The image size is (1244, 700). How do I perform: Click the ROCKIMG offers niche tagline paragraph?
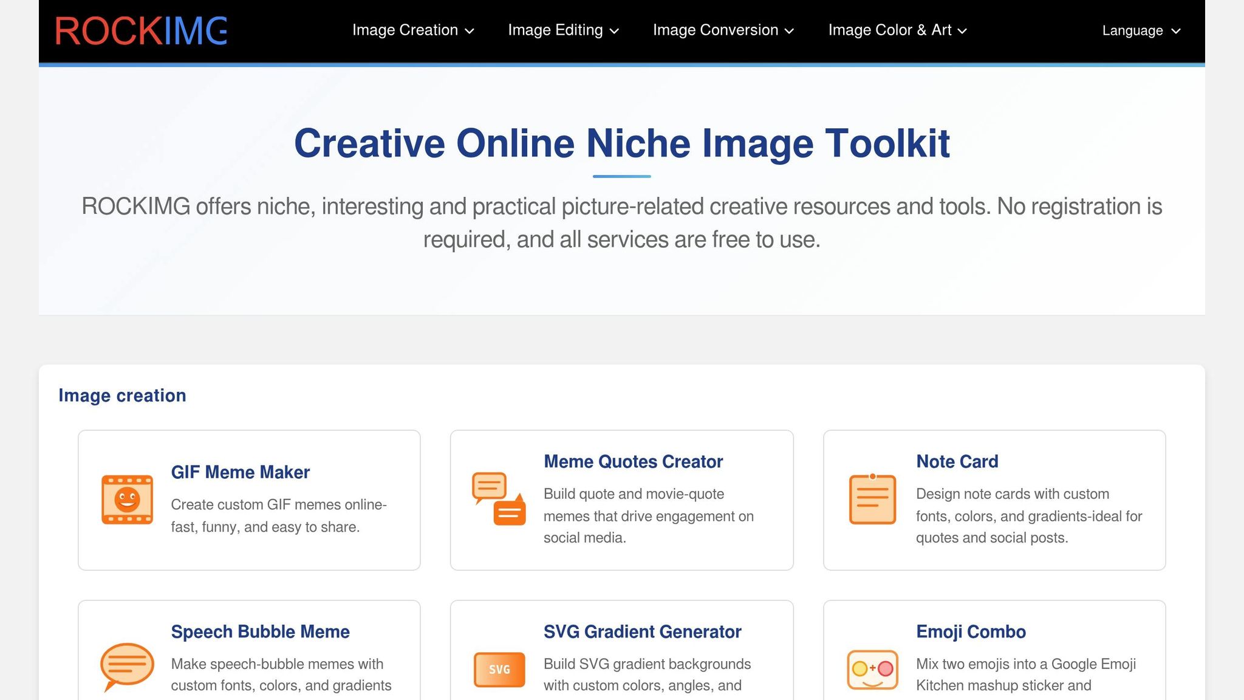[622, 223]
